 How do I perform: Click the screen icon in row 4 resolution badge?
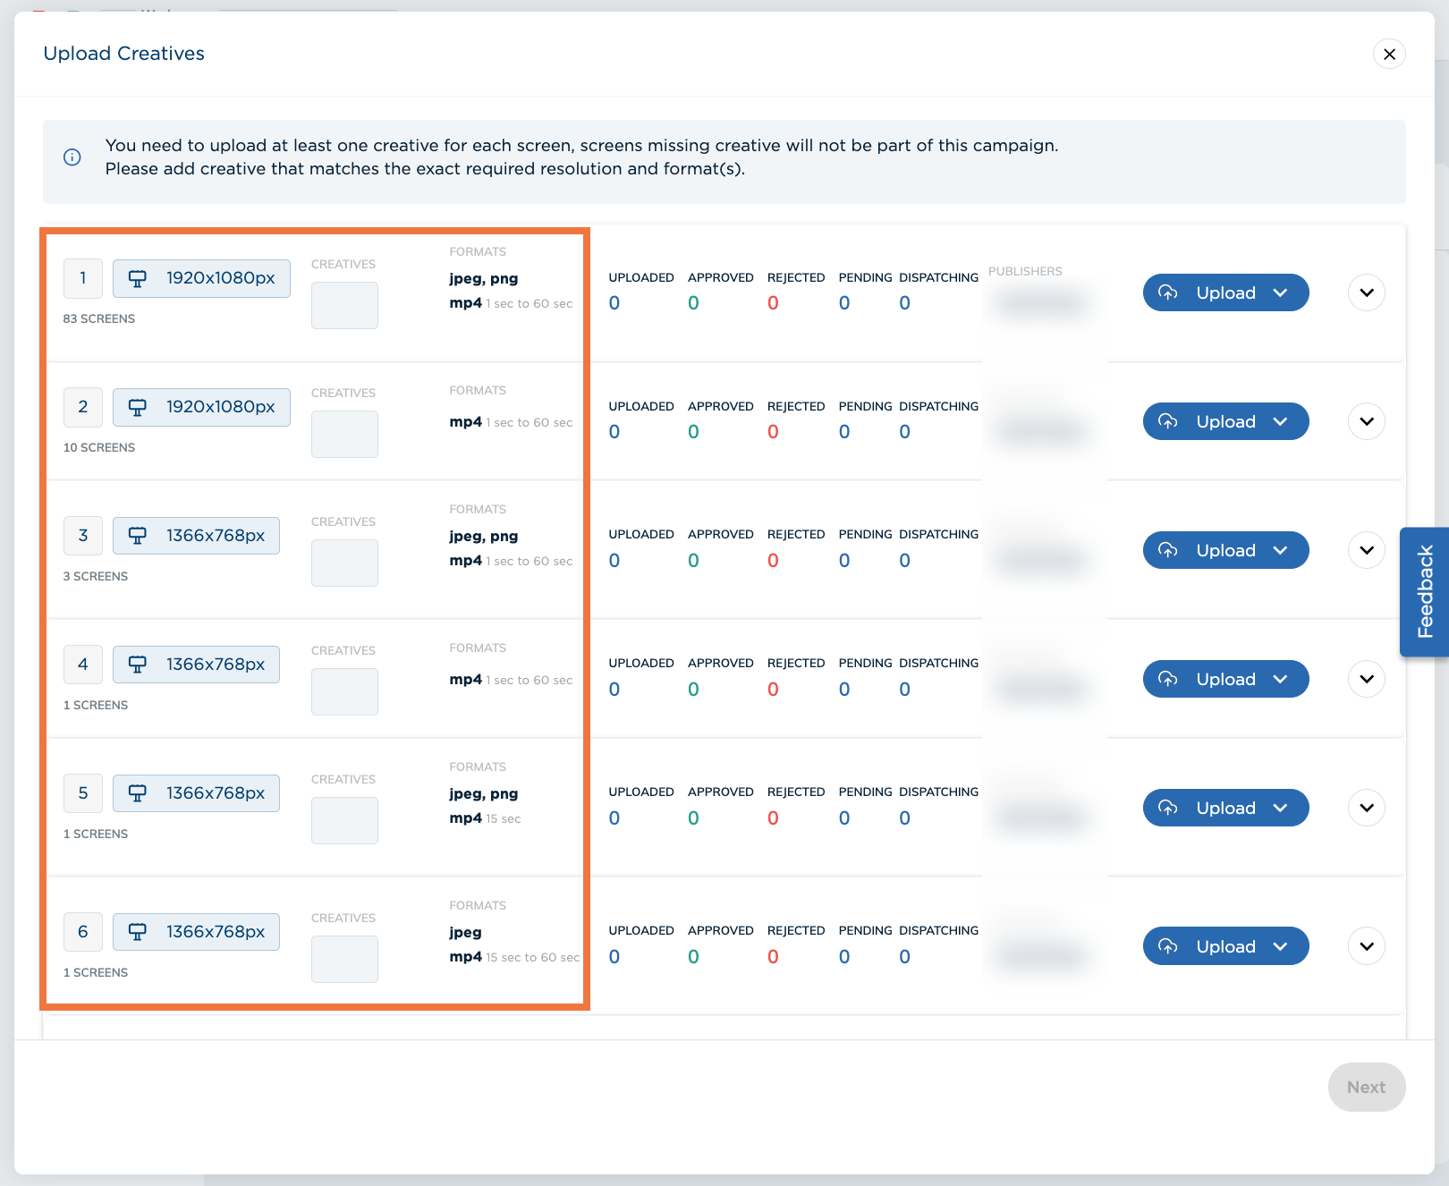137,665
